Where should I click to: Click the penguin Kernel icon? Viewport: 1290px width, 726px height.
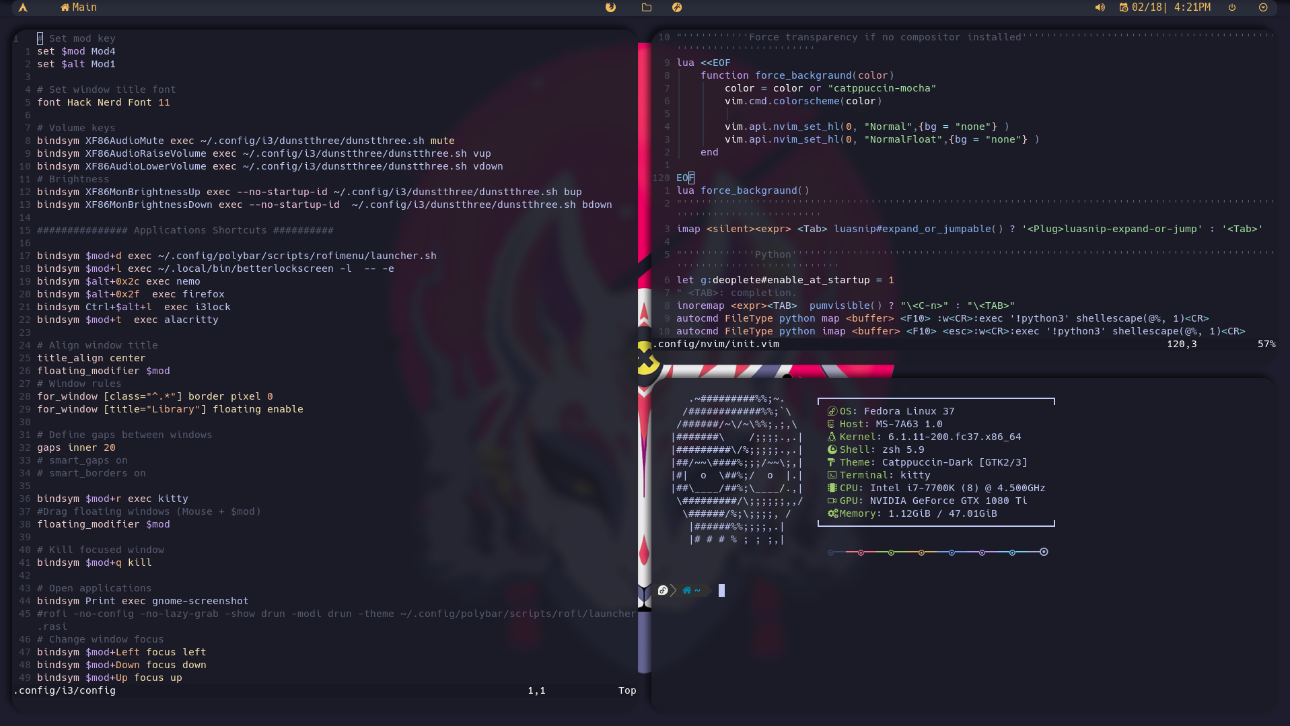(x=832, y=437)
